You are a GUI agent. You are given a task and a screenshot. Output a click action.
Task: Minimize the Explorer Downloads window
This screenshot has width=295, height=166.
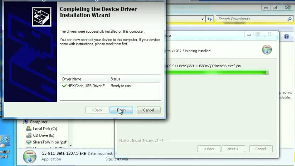click(x=266, y=8)
